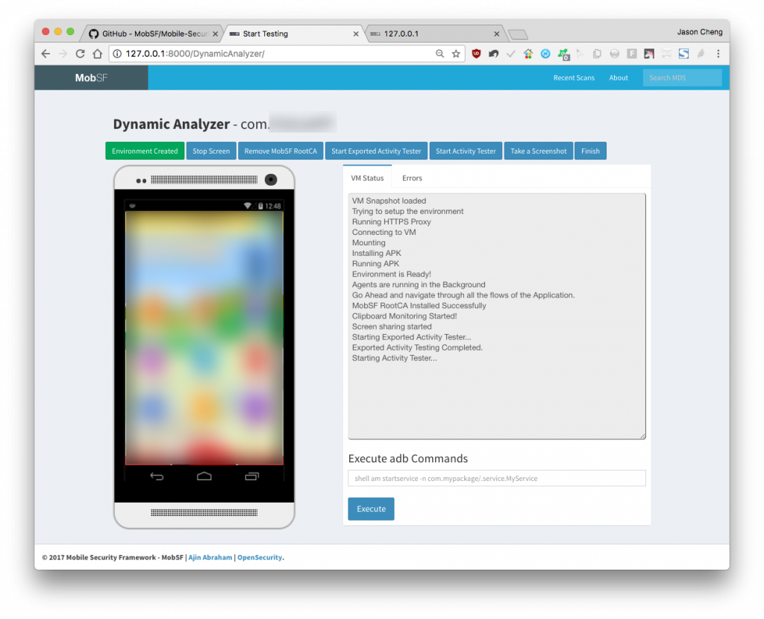This screenshot has height=619, width=764.
Task: Open the Chrome three-dot menu
Action: tap(718, 54)
